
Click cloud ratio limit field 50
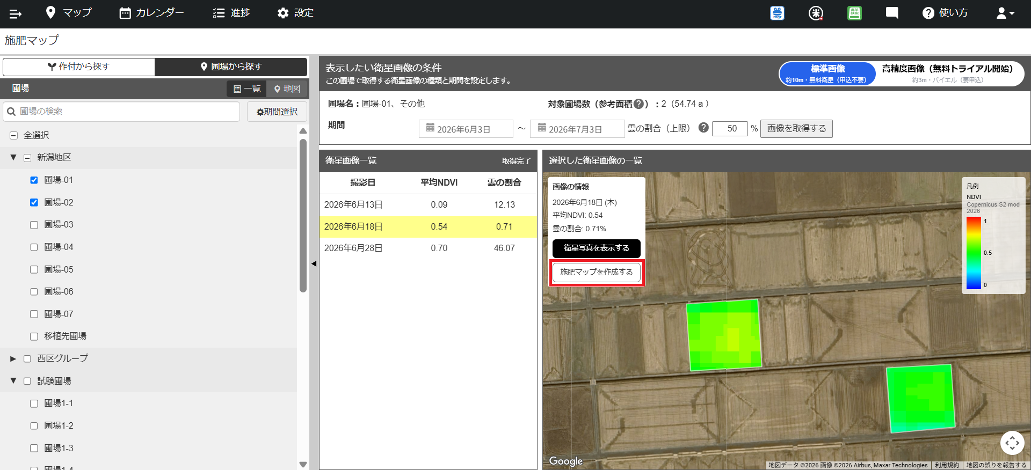coord(730,129)
